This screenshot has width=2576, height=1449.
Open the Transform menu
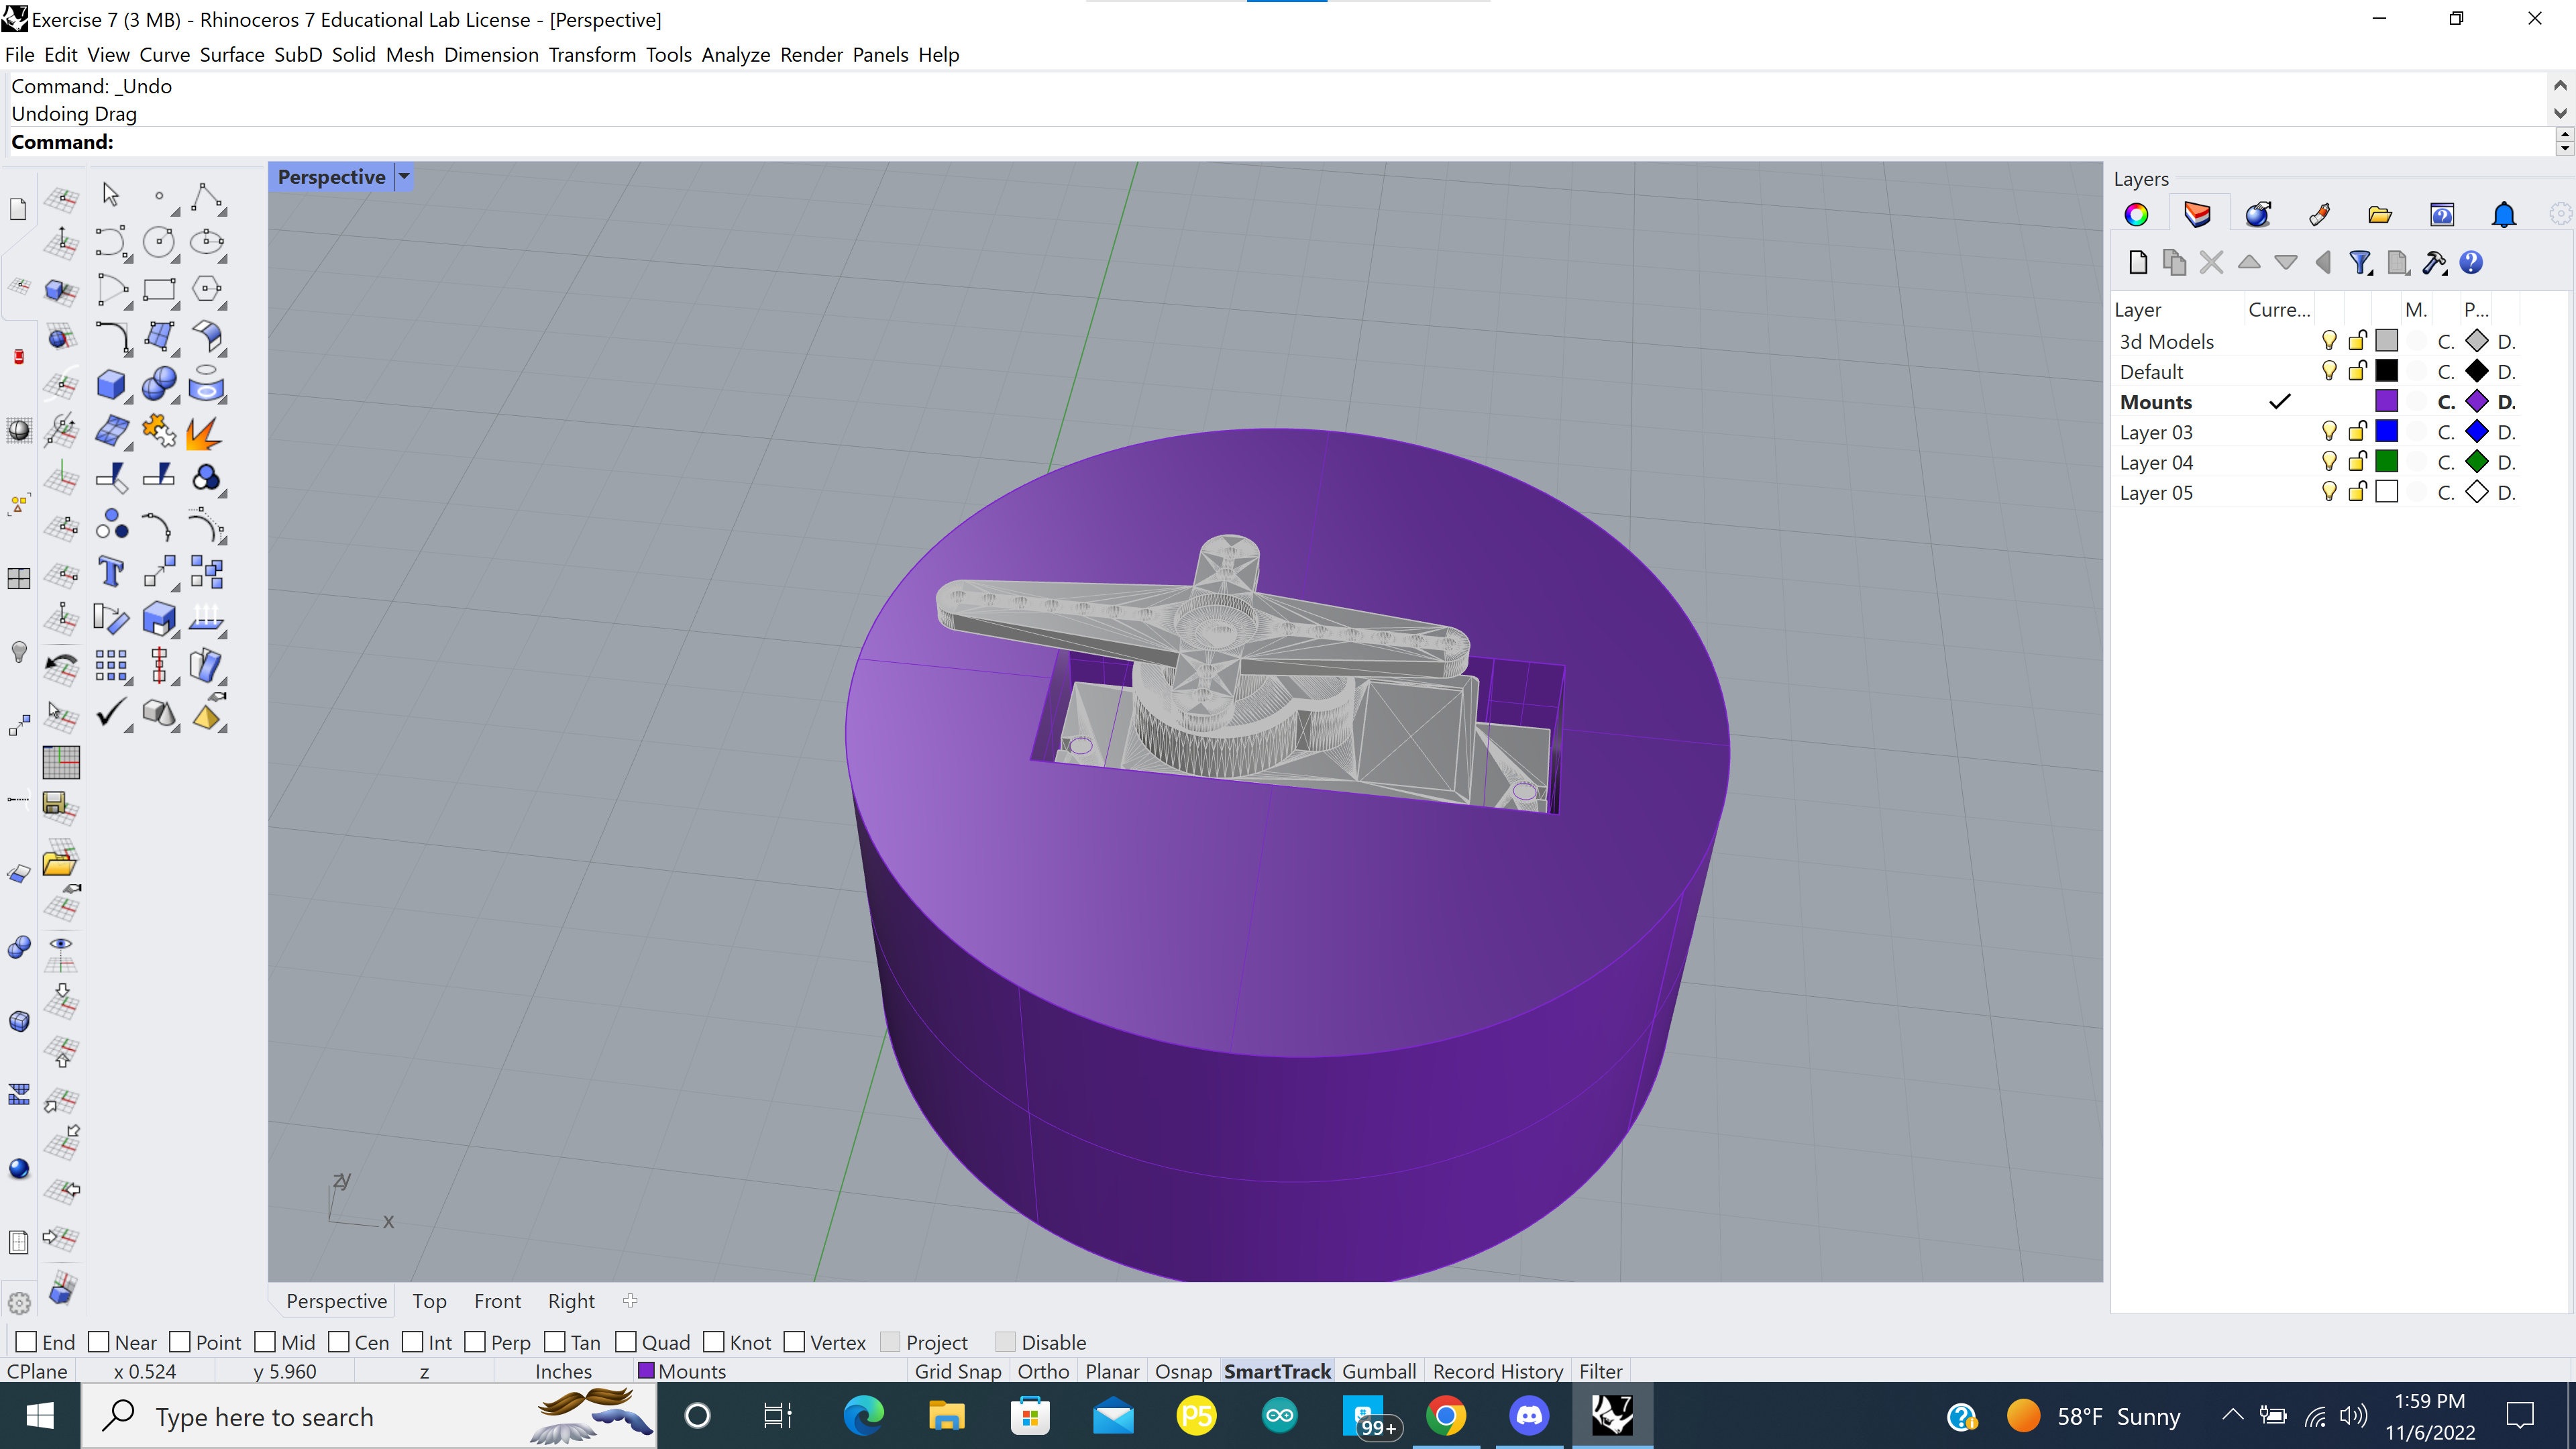click(592, 54)
